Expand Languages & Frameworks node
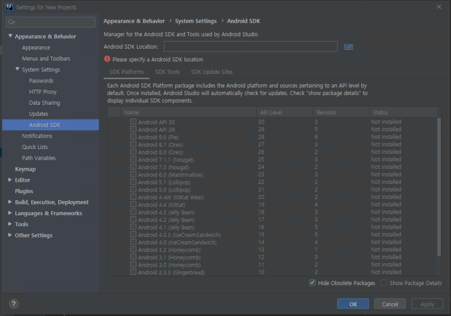 (10, 213)
